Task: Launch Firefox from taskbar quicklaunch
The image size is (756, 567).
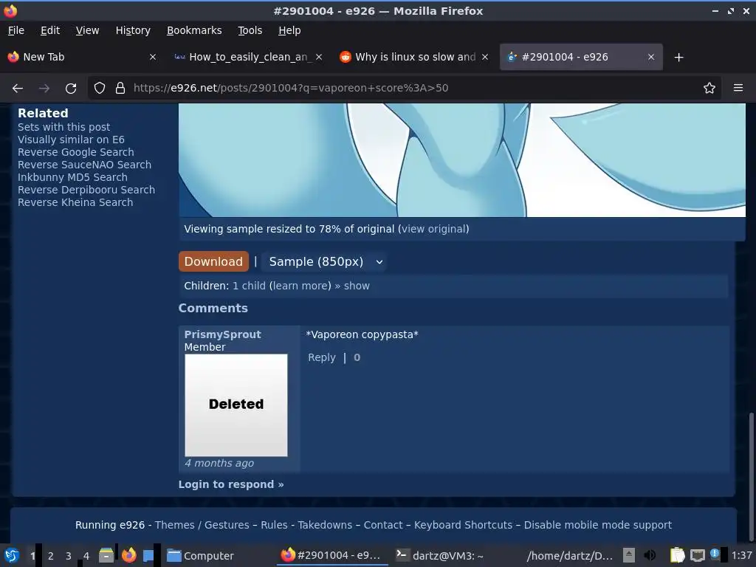Action: [128, 555]
